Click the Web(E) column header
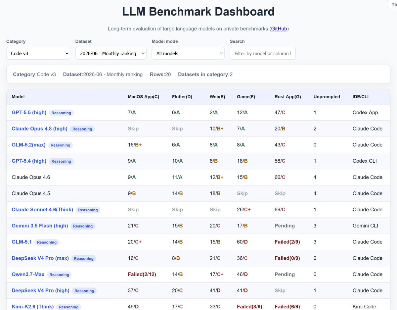This screenshot has width=397, height=310. 217,97
